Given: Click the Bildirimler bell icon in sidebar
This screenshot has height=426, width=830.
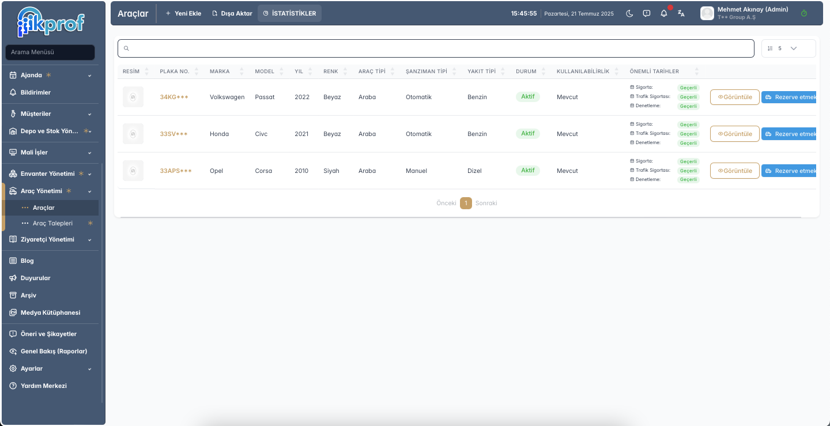Looking at the screenshot, I should [13, 92].
